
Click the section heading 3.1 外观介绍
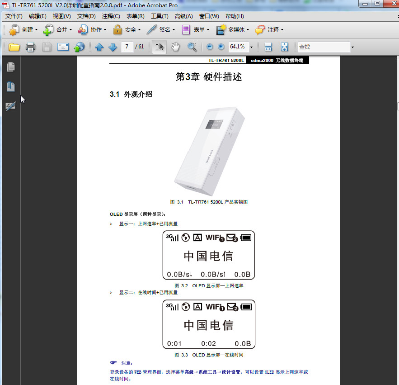131,94
